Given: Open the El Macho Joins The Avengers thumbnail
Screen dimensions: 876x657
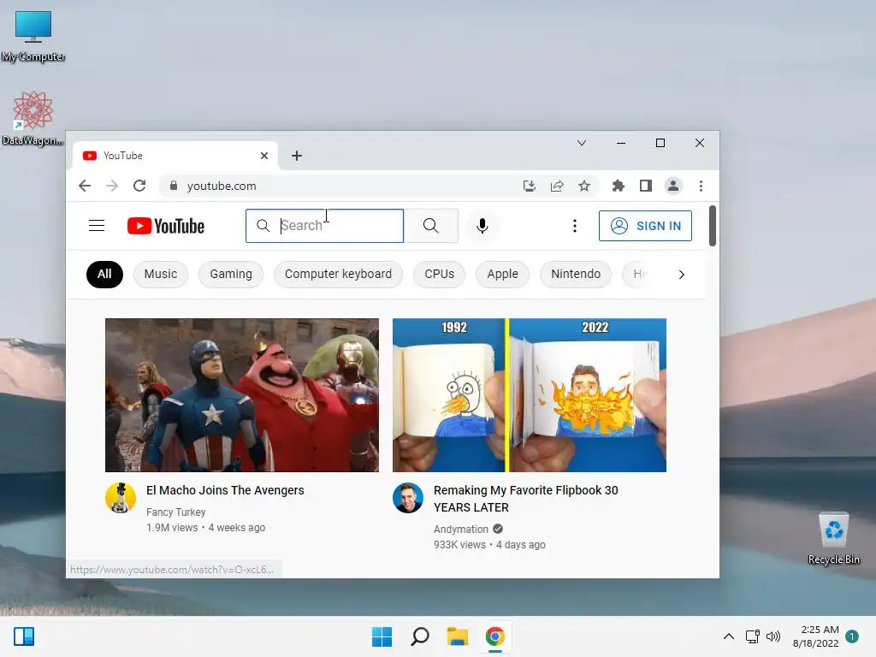Looking at the screenshot, I should 242,395.
